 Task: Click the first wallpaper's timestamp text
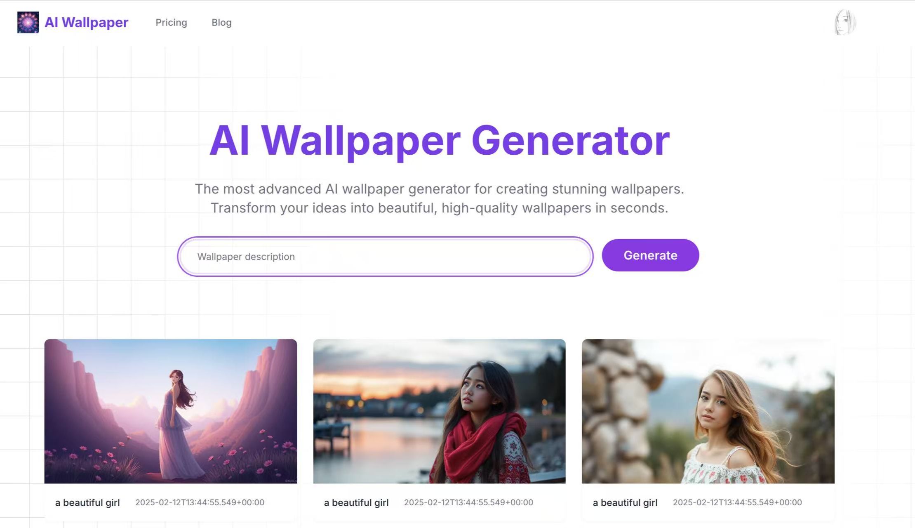coord(200,502)
